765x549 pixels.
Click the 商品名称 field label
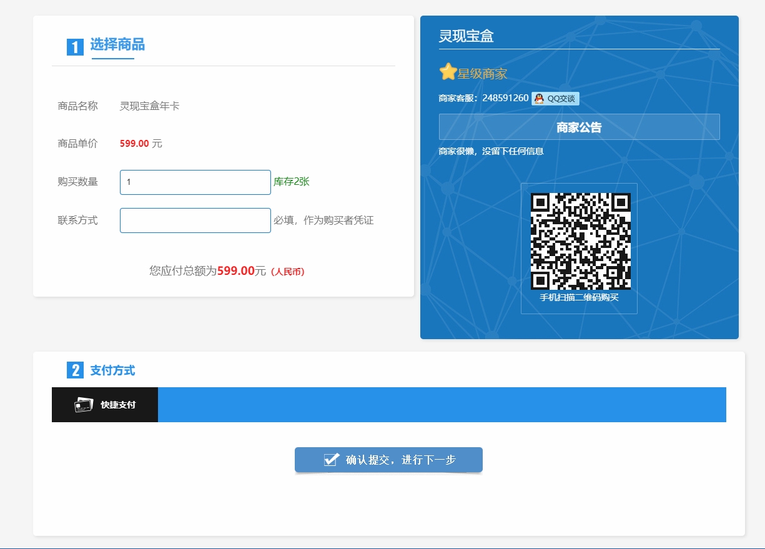tap(78, 106)
